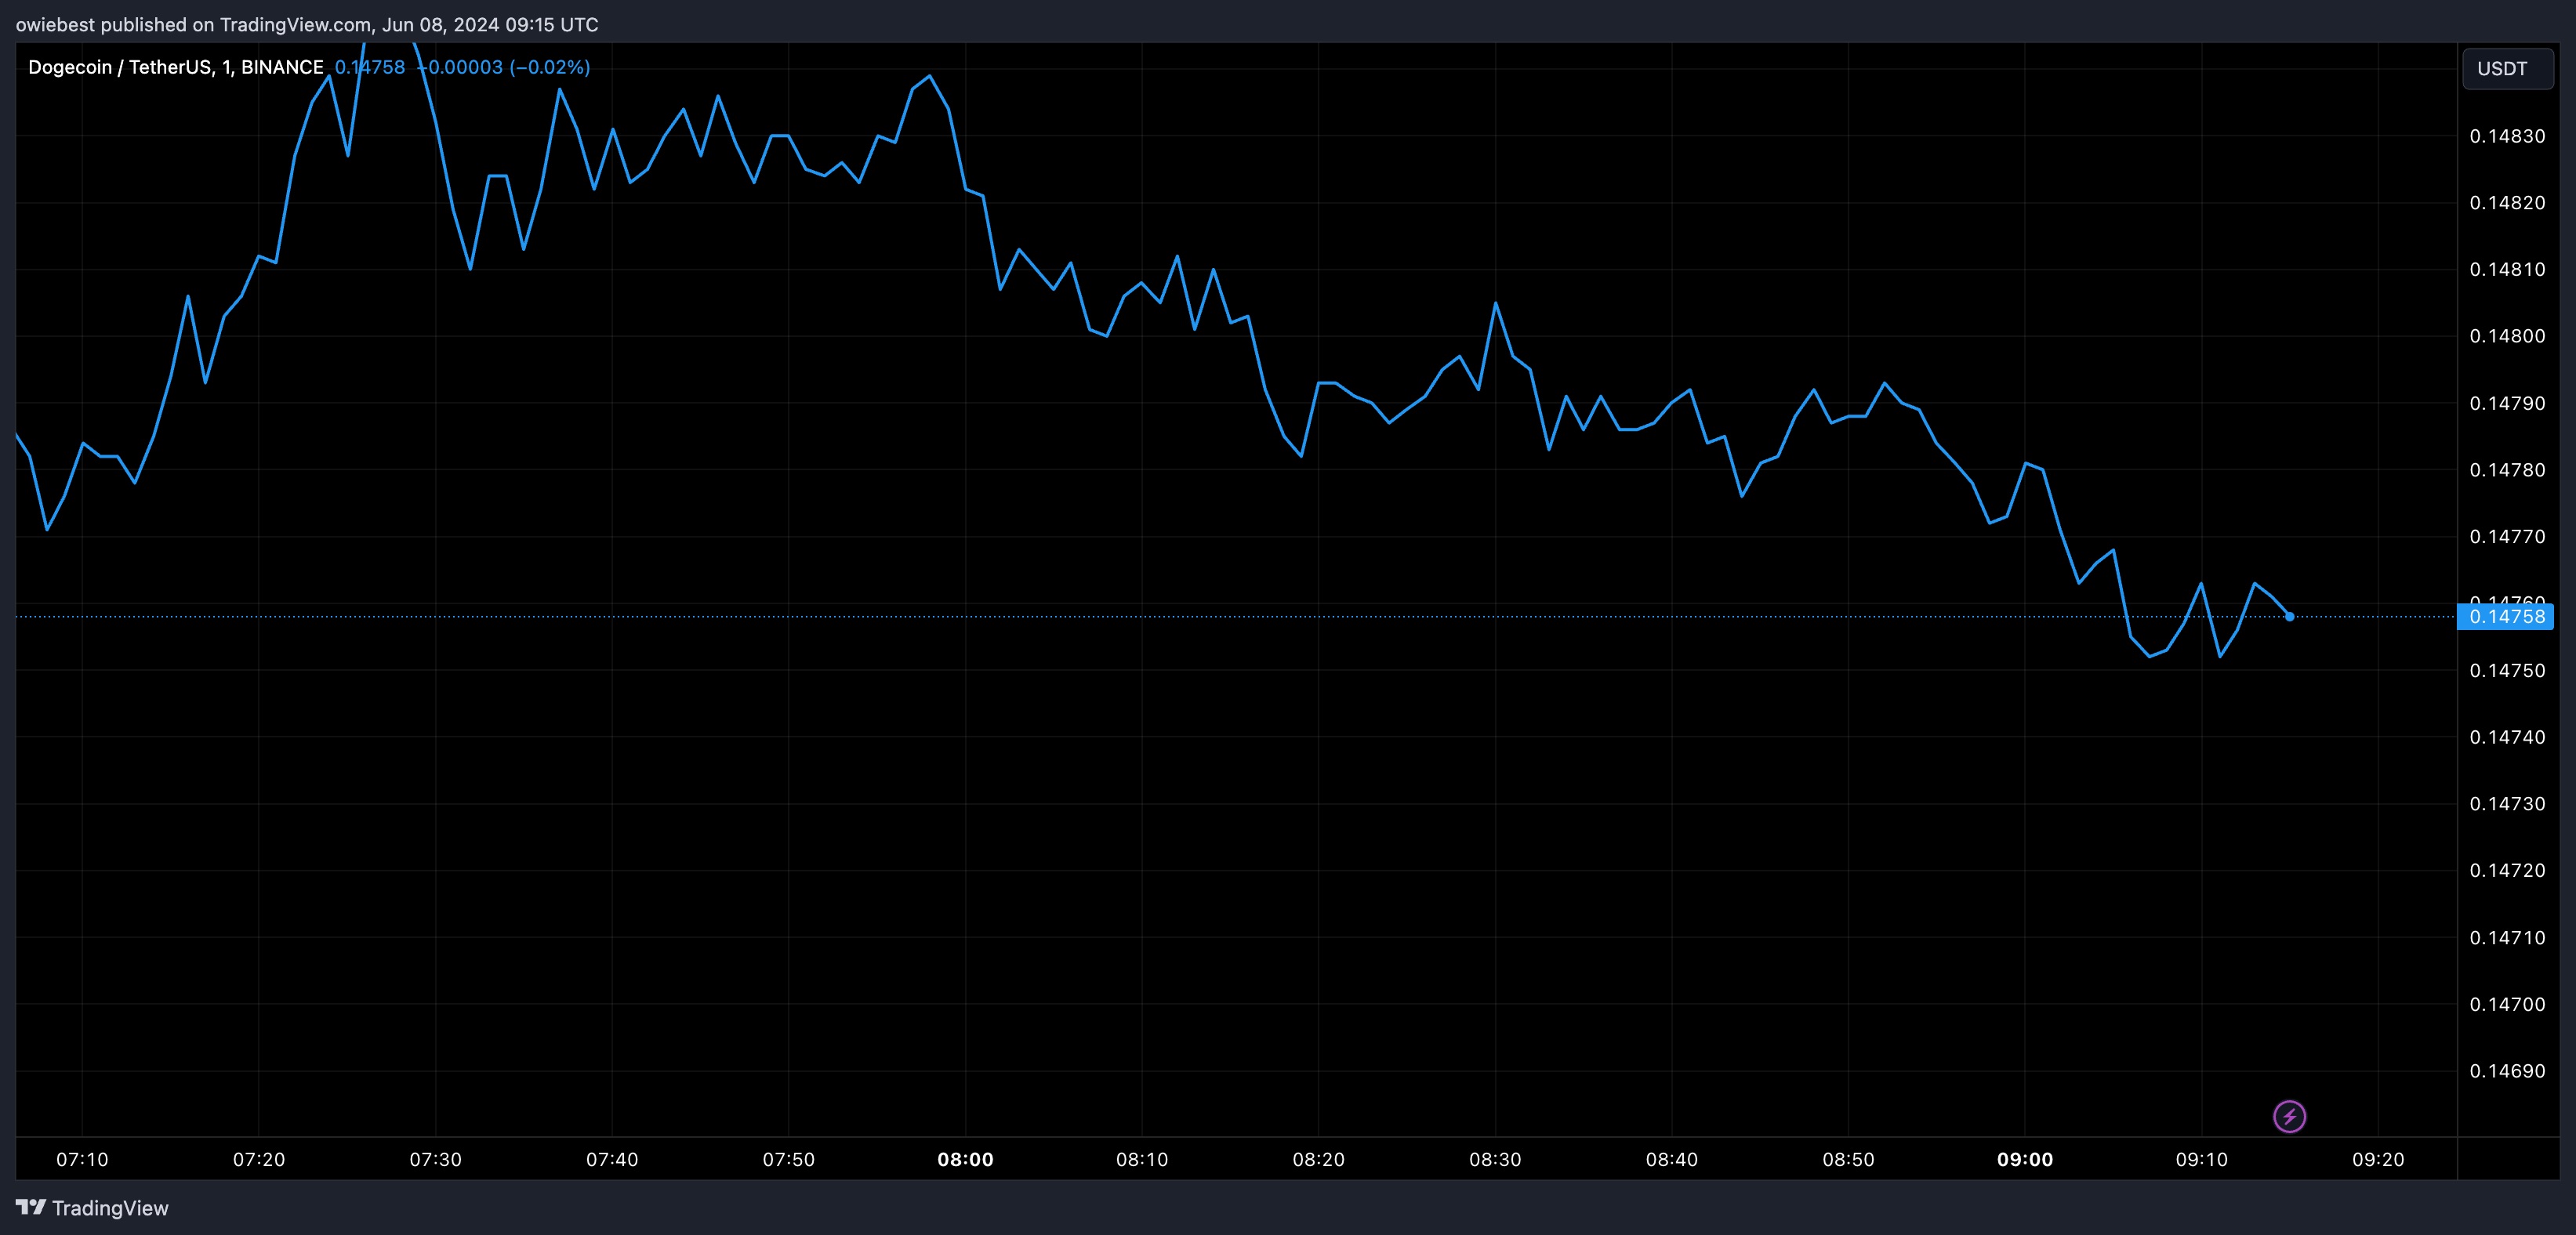Select the 09:00 time axis marker
The image size is (2576, 1235).
click(2025, 1159)
